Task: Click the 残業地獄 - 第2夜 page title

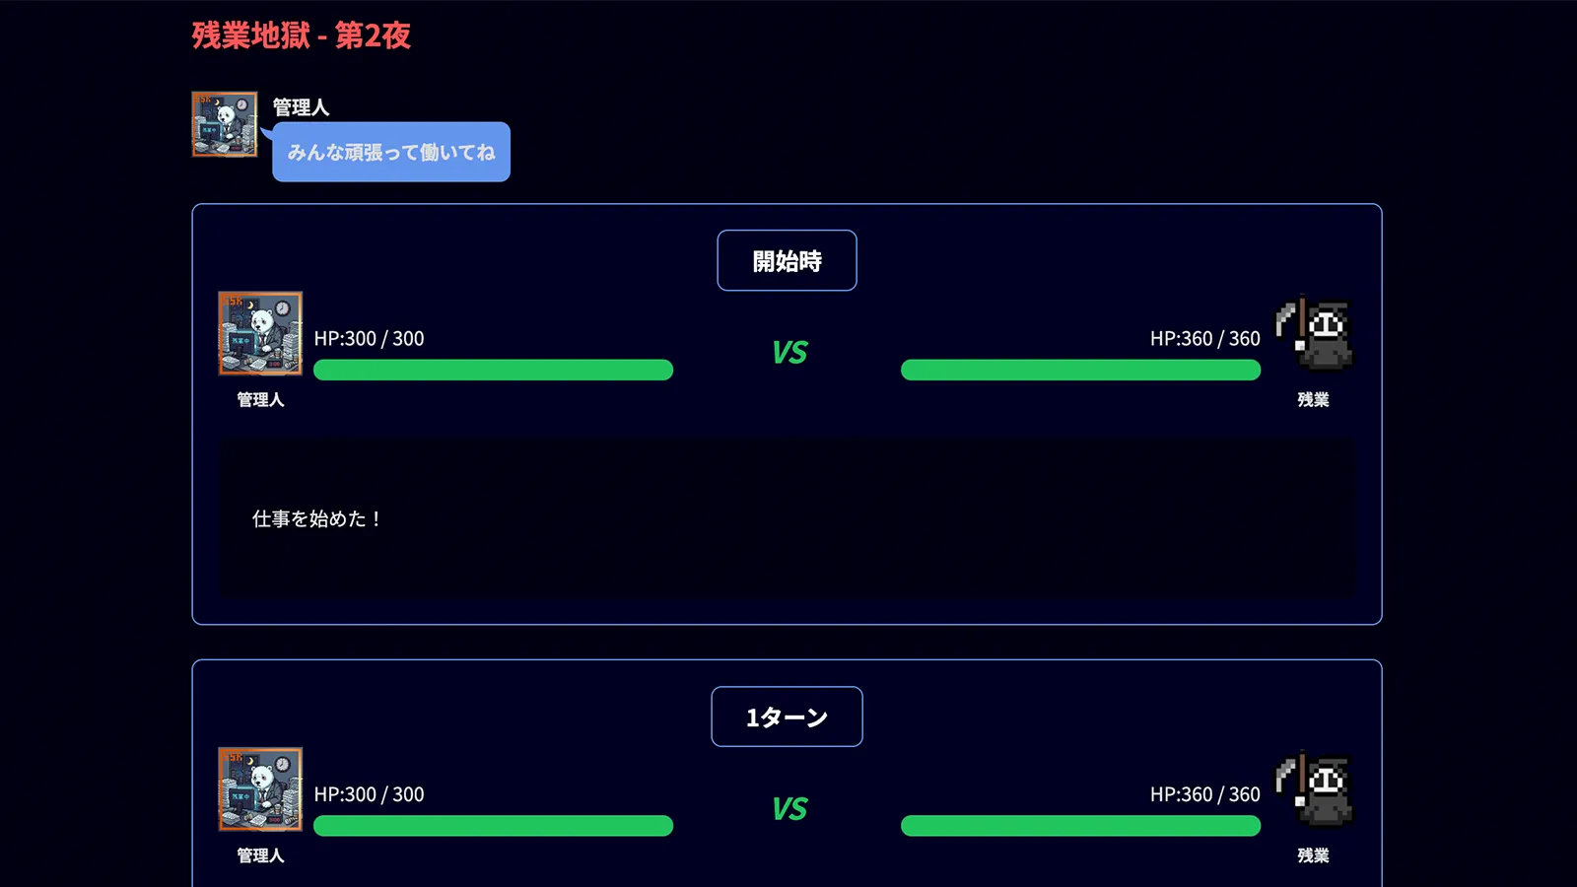Action: (302, 35)
